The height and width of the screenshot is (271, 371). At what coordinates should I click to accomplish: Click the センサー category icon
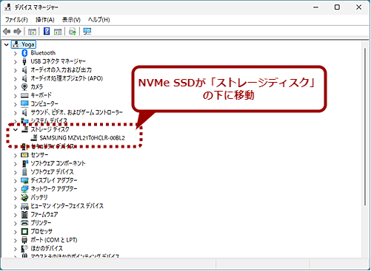point(24,155)
